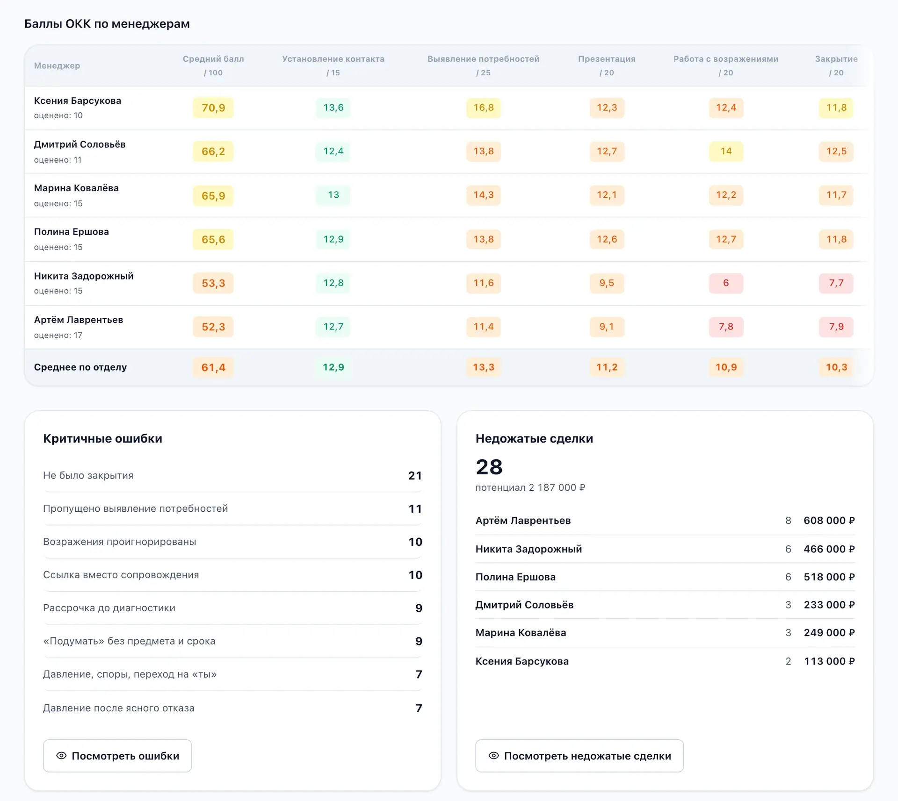Click оценено: 17 under Артём Лаврентьев

58,335
